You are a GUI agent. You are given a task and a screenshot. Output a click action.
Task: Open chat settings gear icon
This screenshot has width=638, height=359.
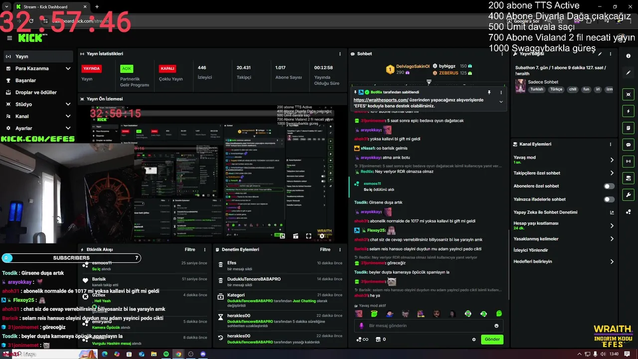[x=474, y=340]
